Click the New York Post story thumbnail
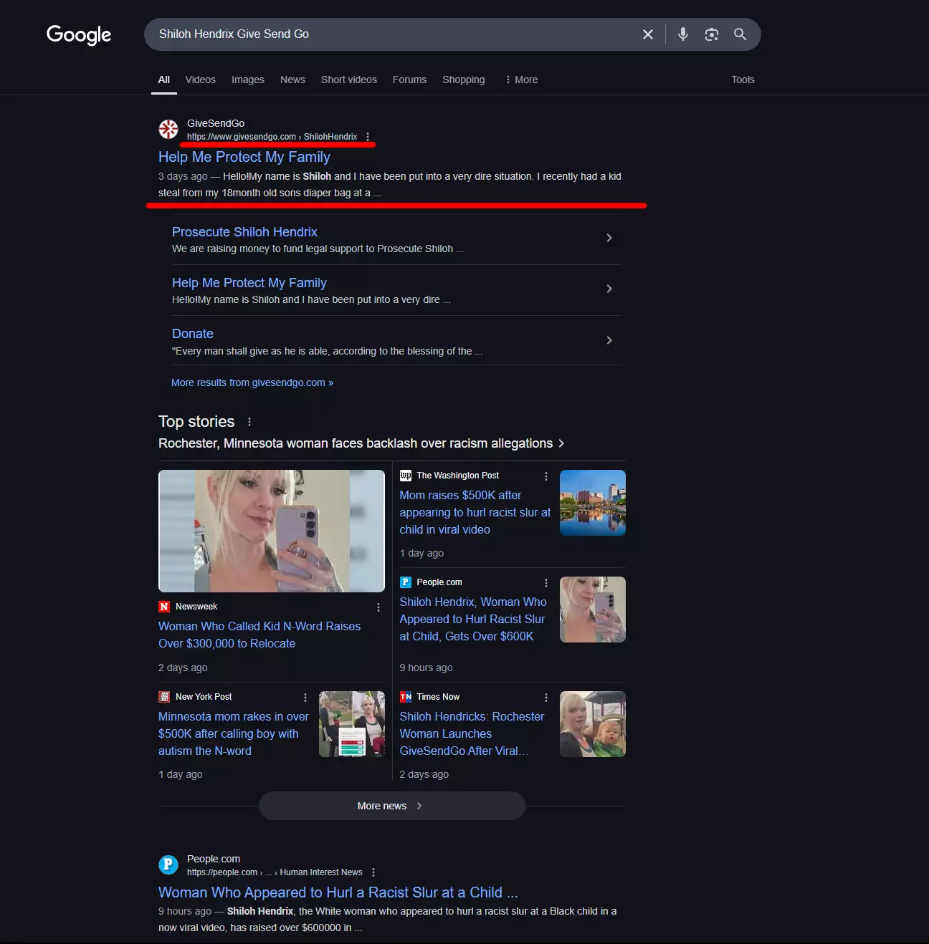The image size is (929, 944). [x=352, y=724]
